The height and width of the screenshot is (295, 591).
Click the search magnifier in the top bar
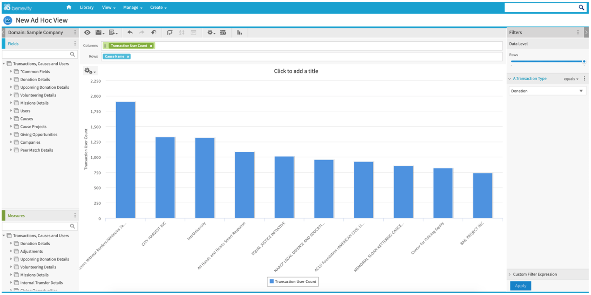pos(581,7)
